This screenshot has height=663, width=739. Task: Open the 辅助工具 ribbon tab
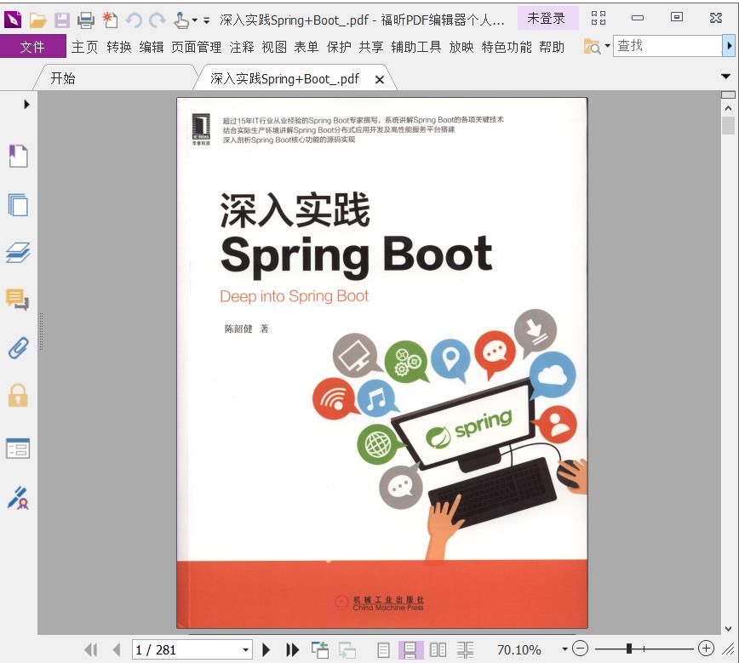pos(416,47)
